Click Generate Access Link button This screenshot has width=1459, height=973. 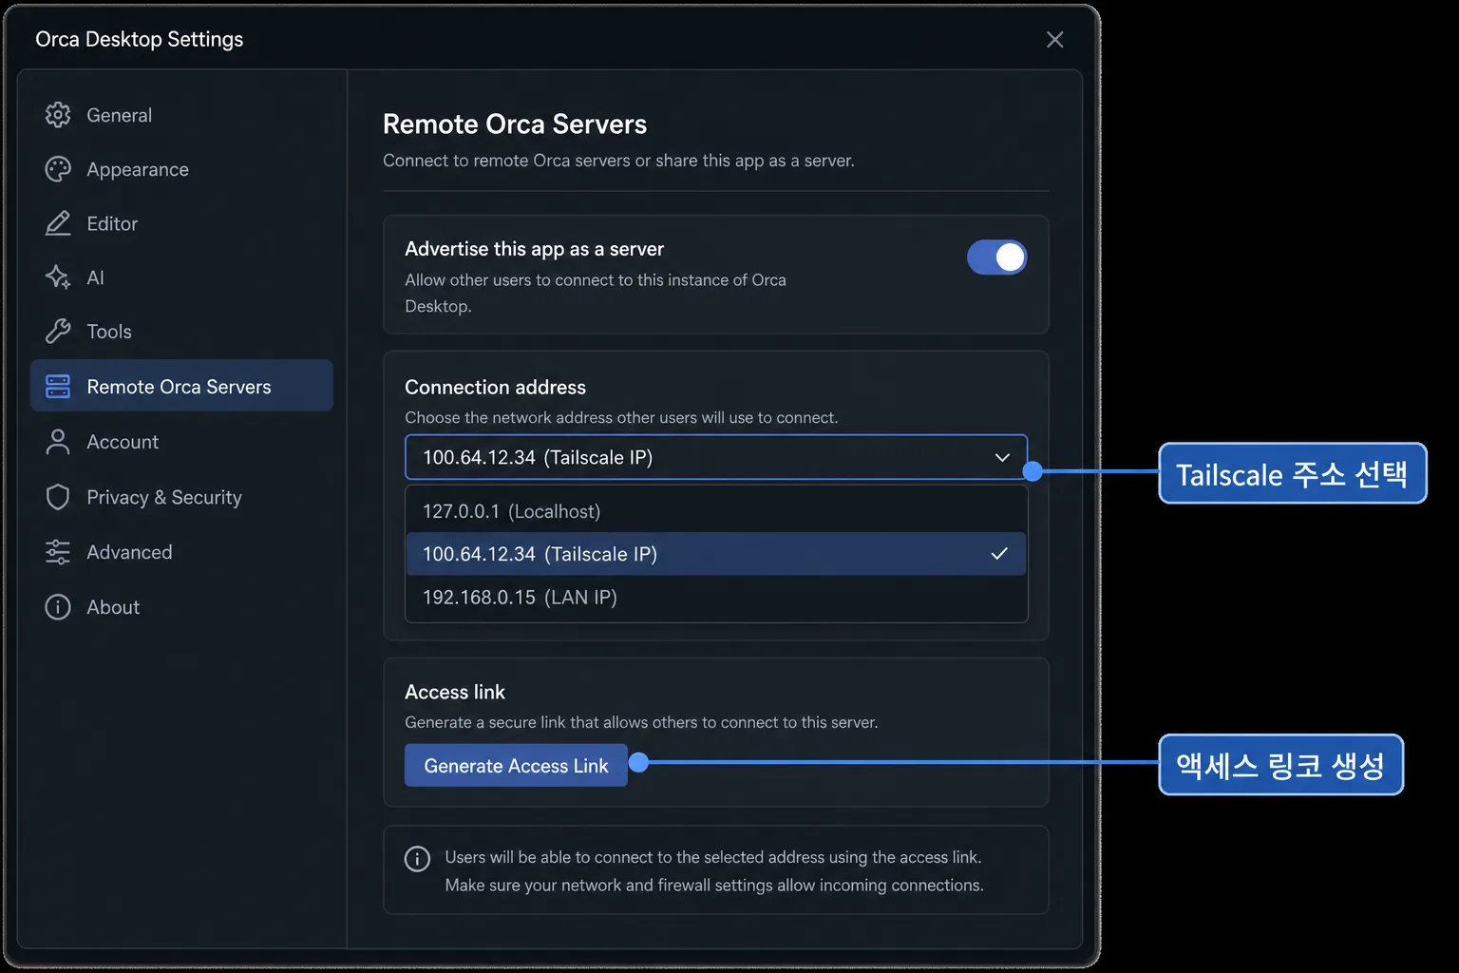pyautogui.click(x=516, y=765)
